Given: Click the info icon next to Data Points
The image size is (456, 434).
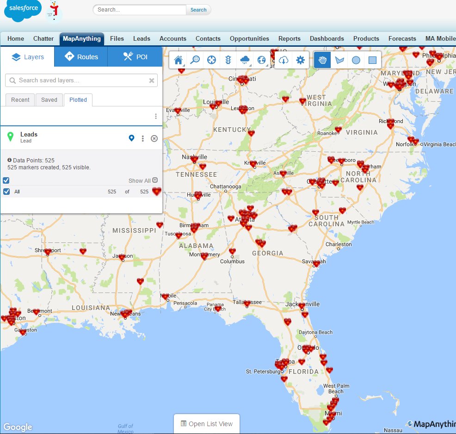Looking at the screenshot, I should tap(9, 160).
